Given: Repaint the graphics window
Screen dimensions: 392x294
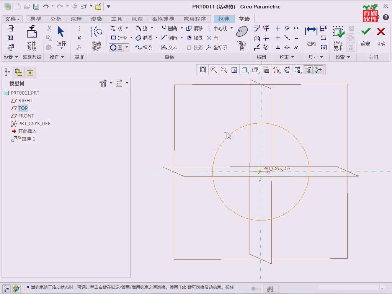Looking at the screenshot, I should (234, 70).
